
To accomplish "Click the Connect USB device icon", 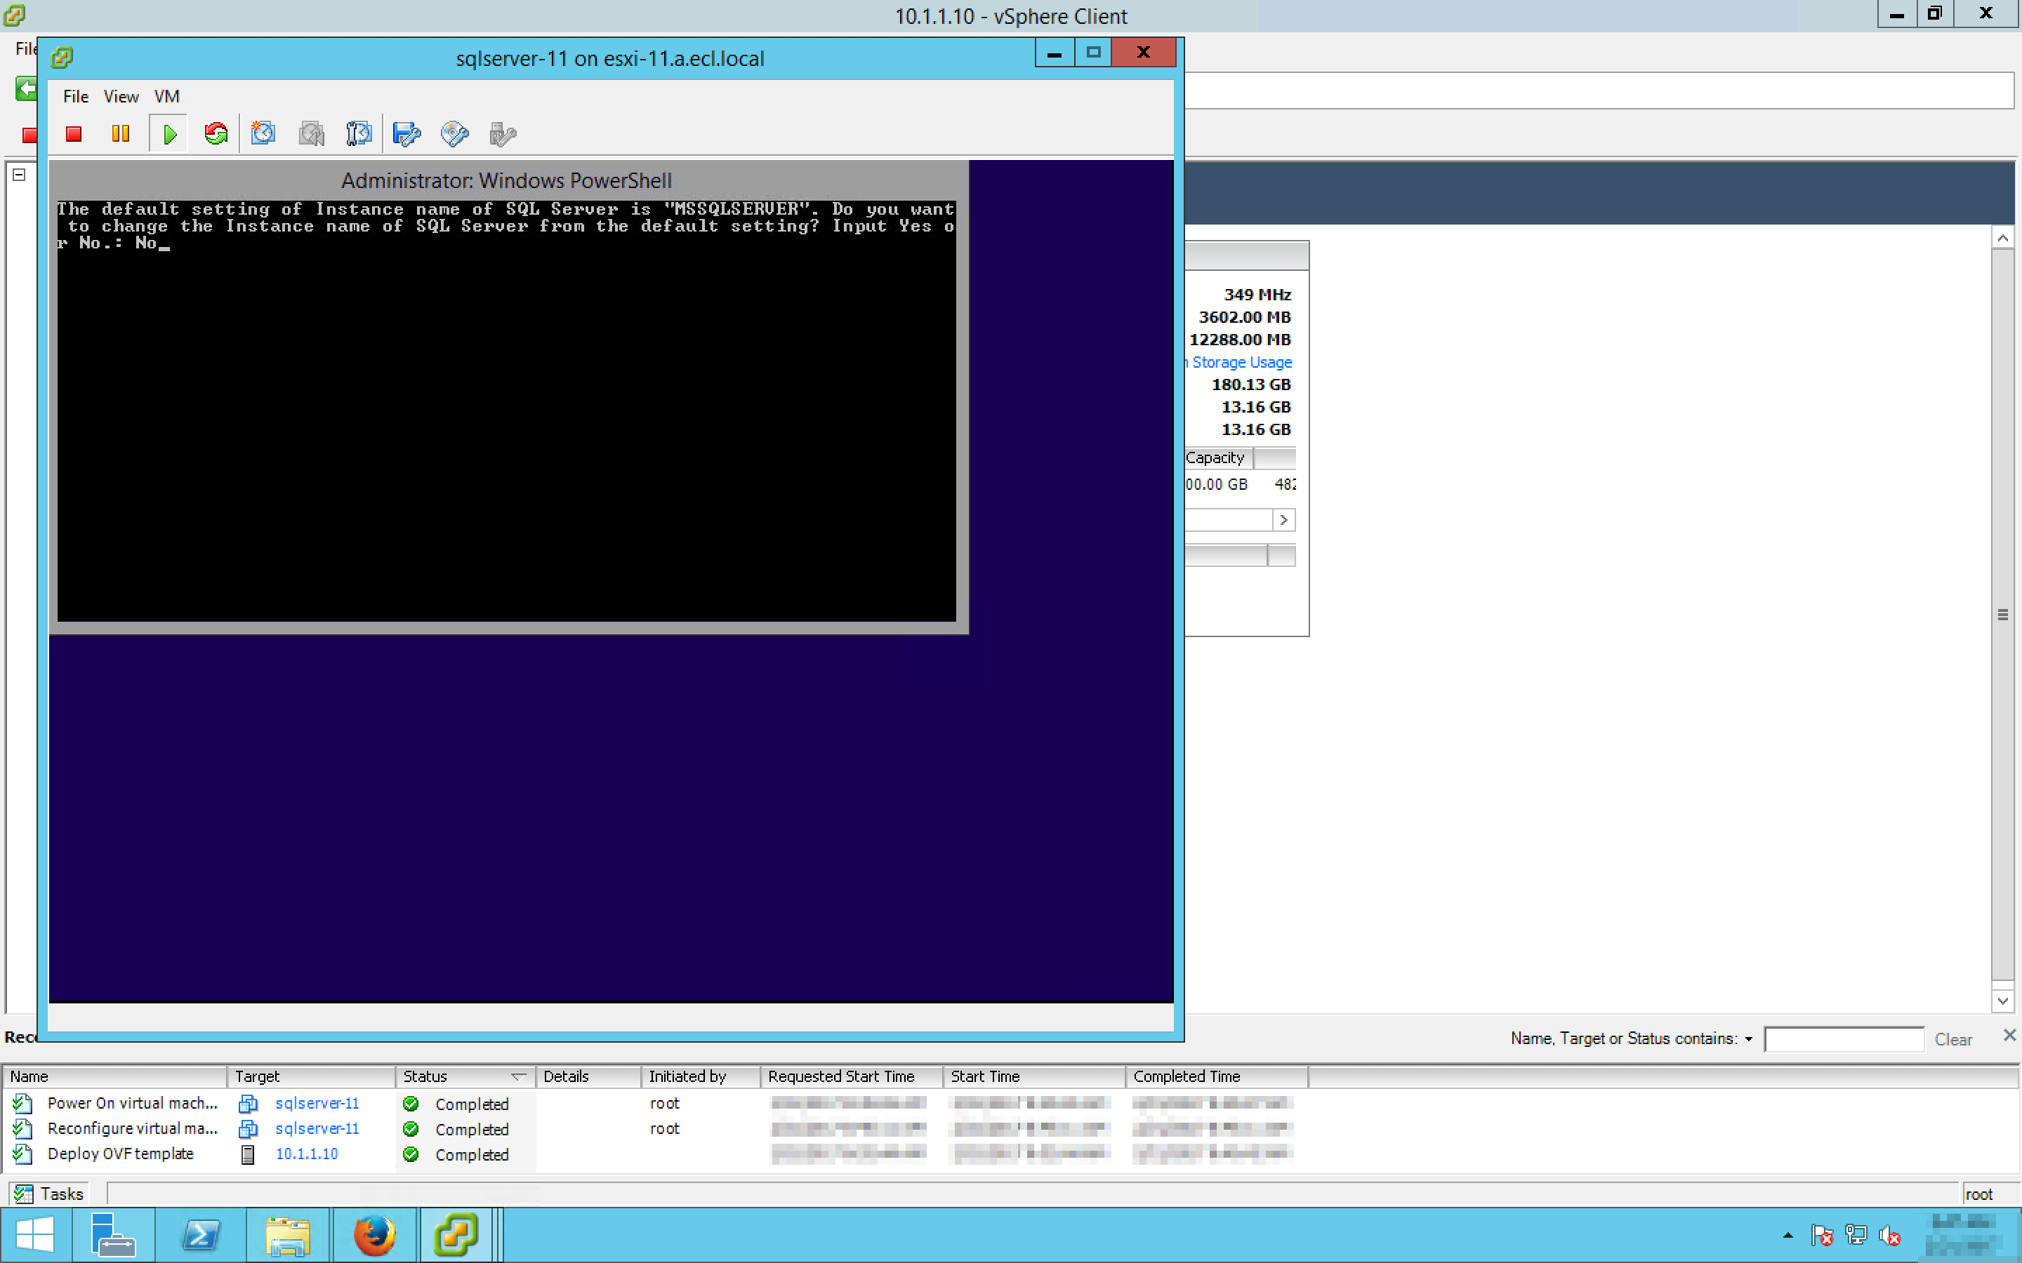I will point(502,133).
